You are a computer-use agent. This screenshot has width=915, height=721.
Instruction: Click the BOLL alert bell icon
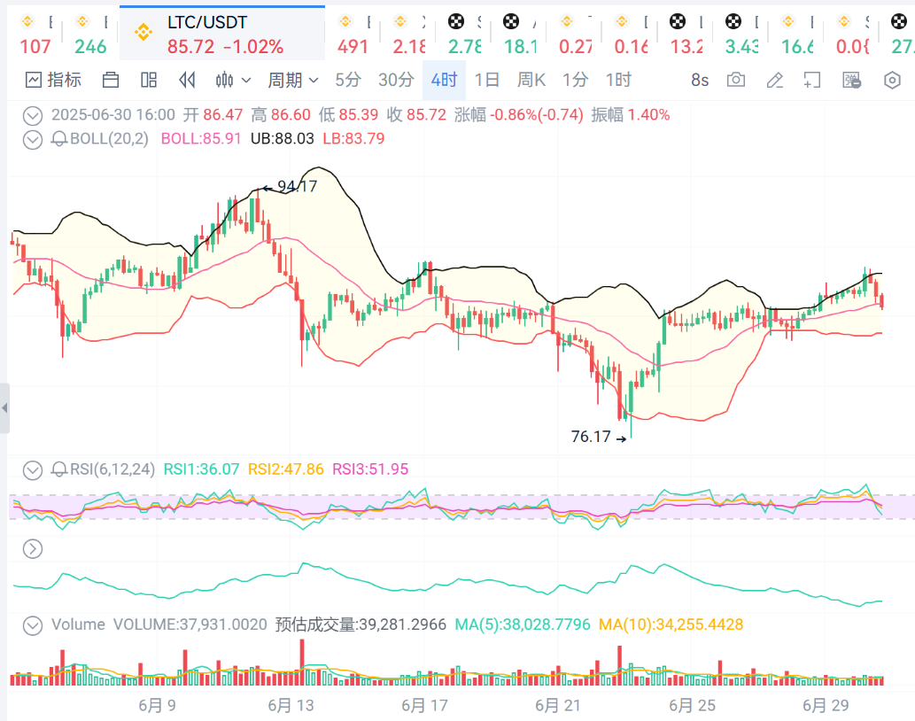coord(59,139)
